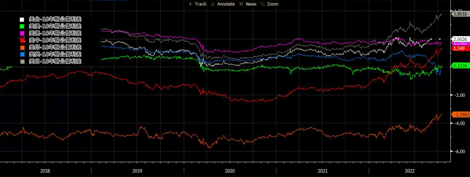Click the white 美台 legend swatch
The width and height of the screenshot is (470, 177).
(22, 19)
